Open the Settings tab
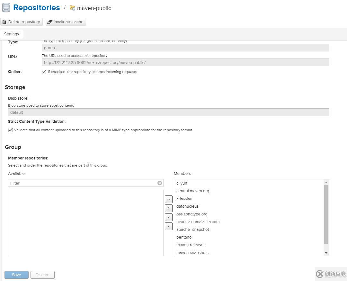The height and width of the screenshot is (281, 347). tap(12, 34)
